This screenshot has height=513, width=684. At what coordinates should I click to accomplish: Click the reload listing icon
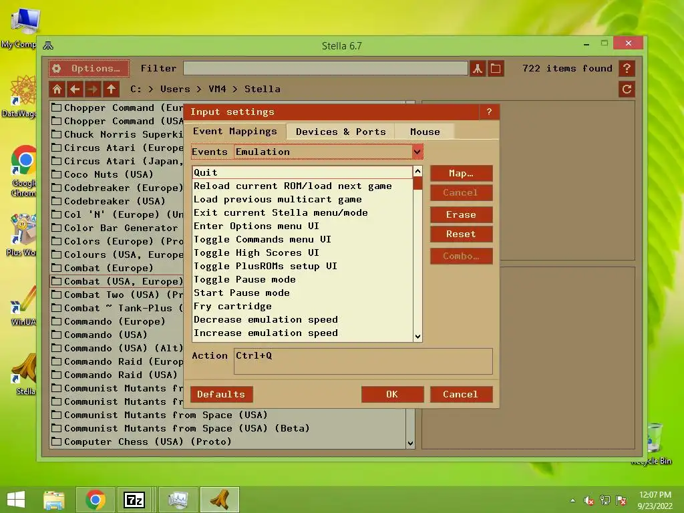(627, 90)
